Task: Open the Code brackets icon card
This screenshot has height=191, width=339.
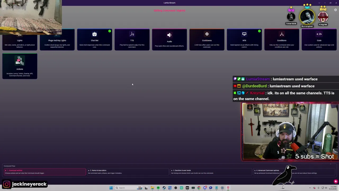Action: (319, 39)
